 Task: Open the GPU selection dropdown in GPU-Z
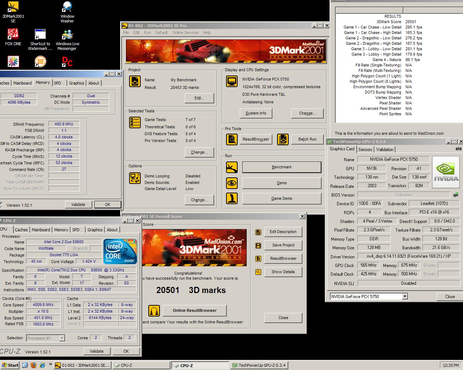[x=405, y=297]
